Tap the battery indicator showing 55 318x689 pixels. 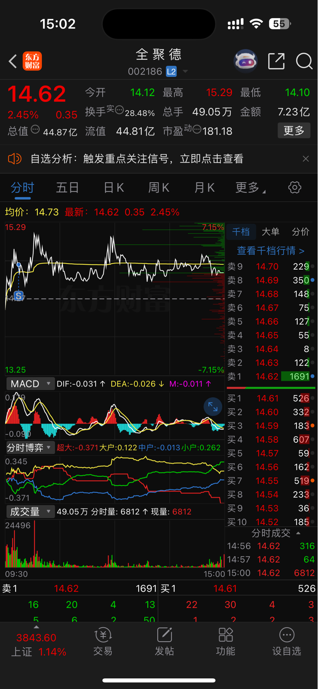point(280,24)
